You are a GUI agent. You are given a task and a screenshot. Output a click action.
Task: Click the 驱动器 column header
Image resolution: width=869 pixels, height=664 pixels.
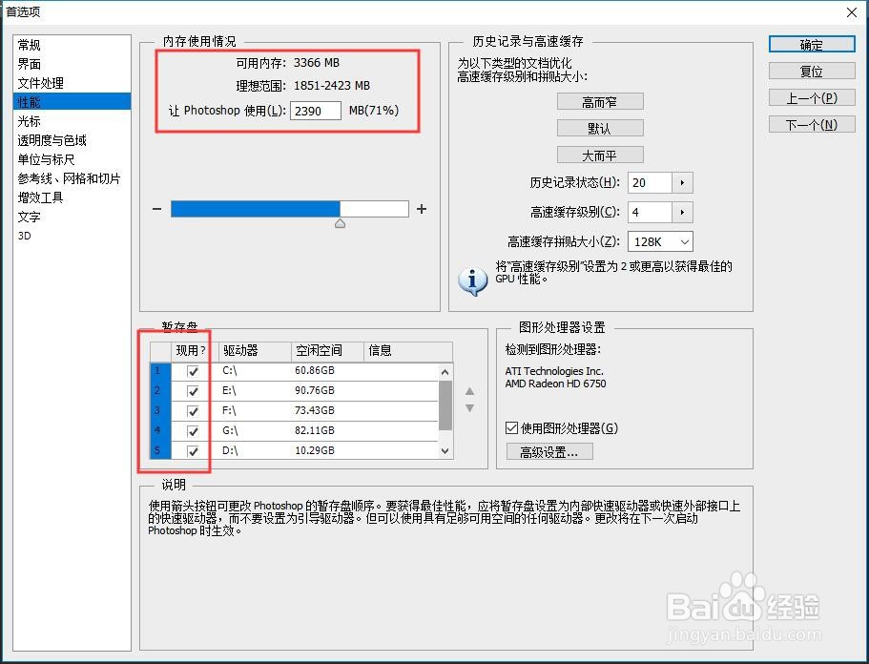[x=255, y=351]
